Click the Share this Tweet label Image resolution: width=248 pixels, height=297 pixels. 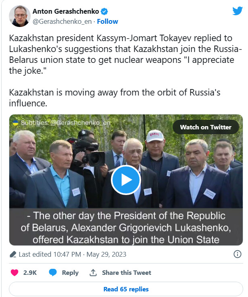point(126,273)
